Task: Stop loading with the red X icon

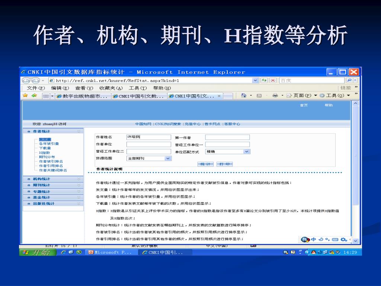Action: [273, 80]
